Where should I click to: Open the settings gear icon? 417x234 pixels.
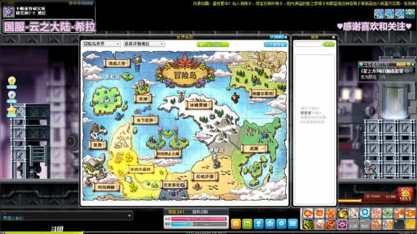click(281, 224)
